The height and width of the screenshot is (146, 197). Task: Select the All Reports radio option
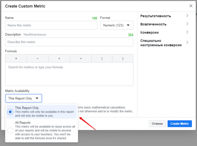coord(10,131)
